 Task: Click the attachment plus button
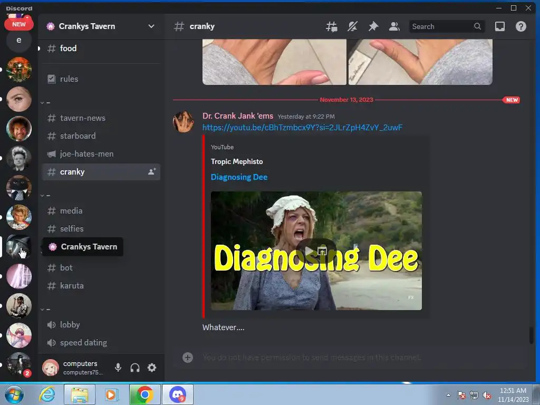[188, 358]
